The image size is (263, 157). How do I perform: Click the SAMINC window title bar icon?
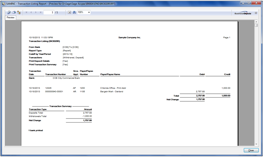pos(3,3)
